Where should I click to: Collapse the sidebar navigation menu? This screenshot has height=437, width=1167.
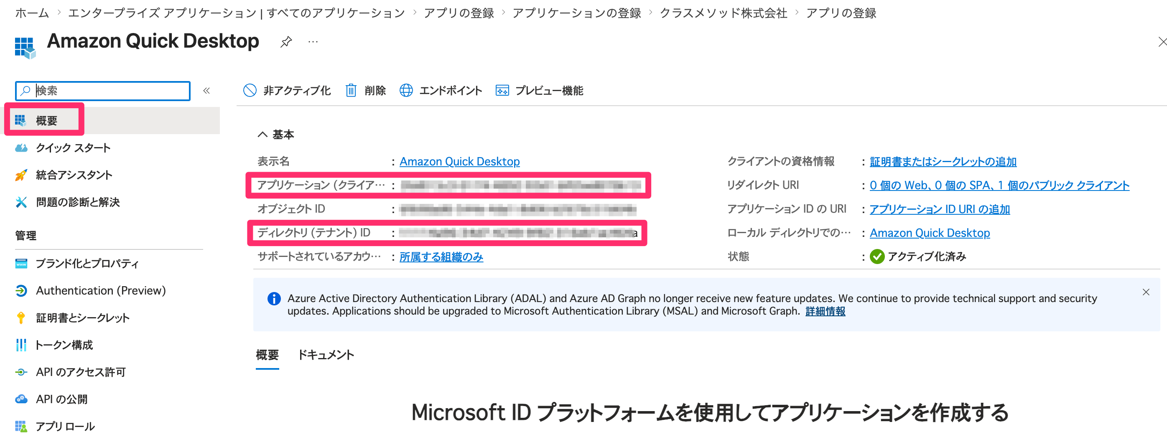coord(206,91)
